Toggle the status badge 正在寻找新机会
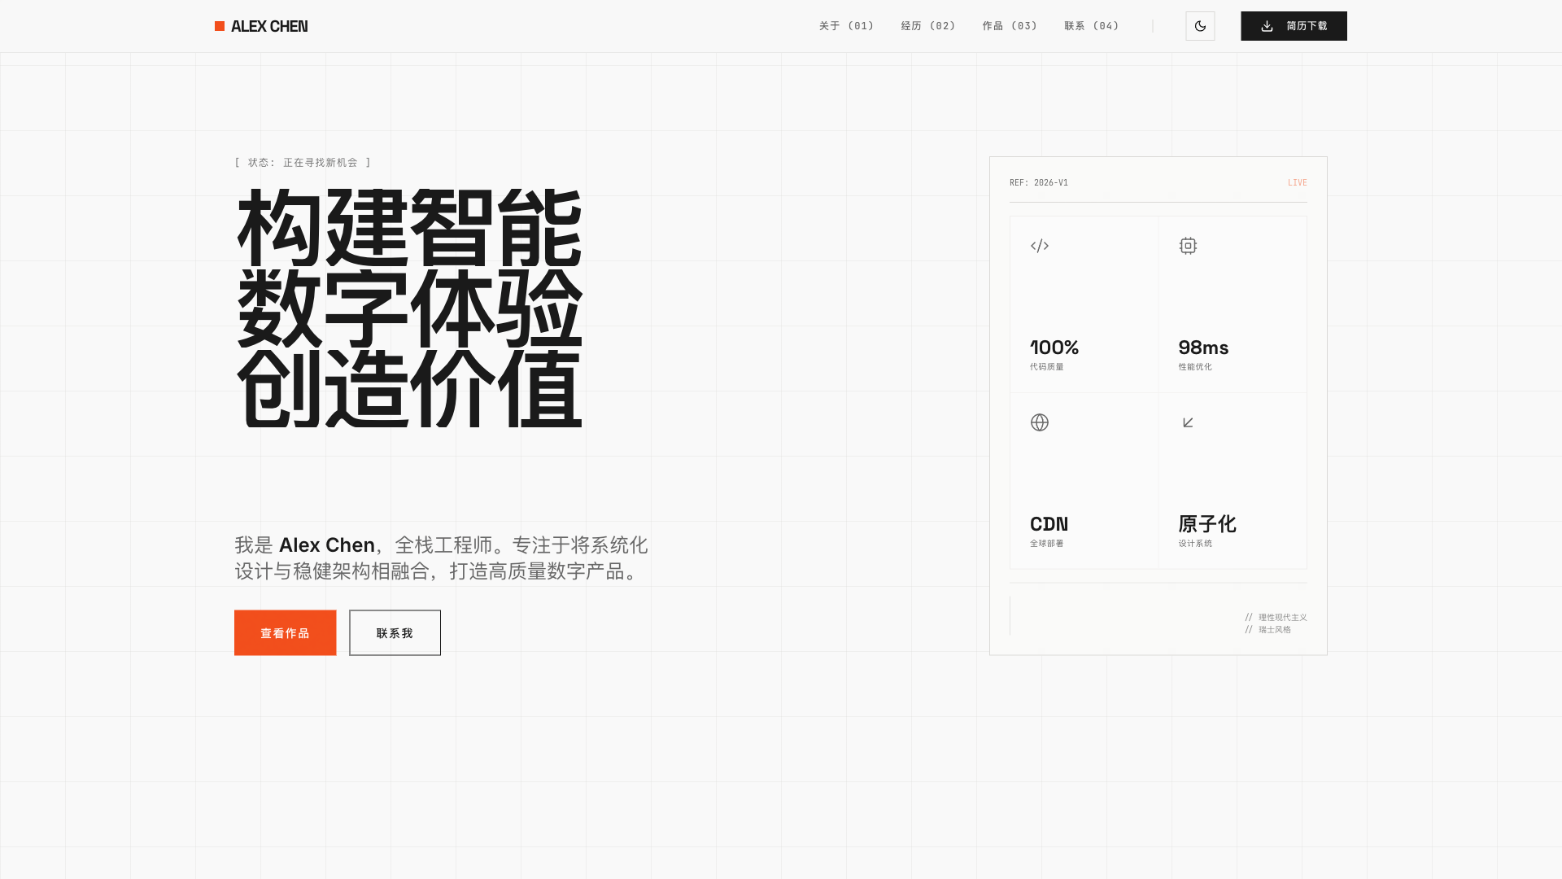The width and height of the screenshot is (1562, 879). pyautogui.click(x=301, y=162)
